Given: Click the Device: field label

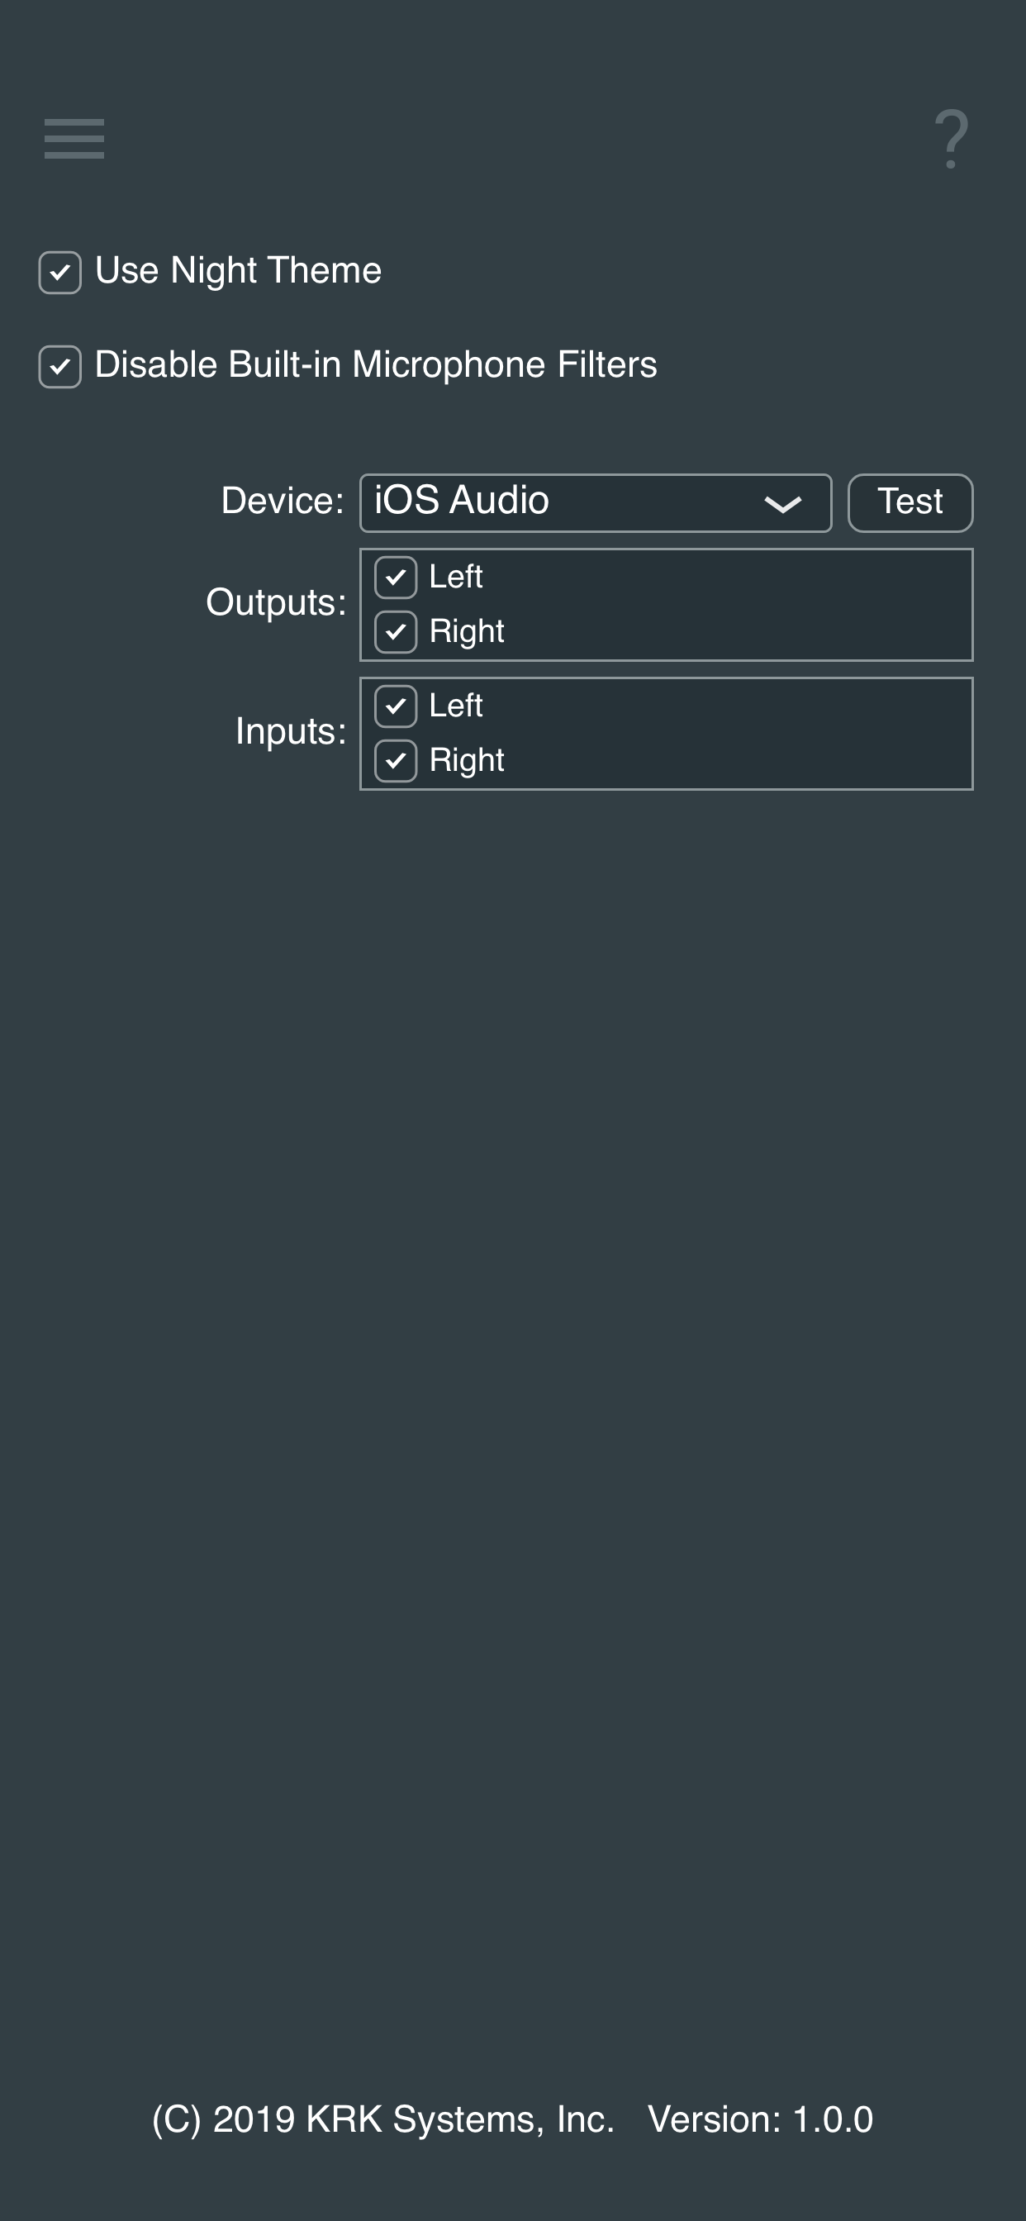Looking at the screenshot, I should point(282,501).
